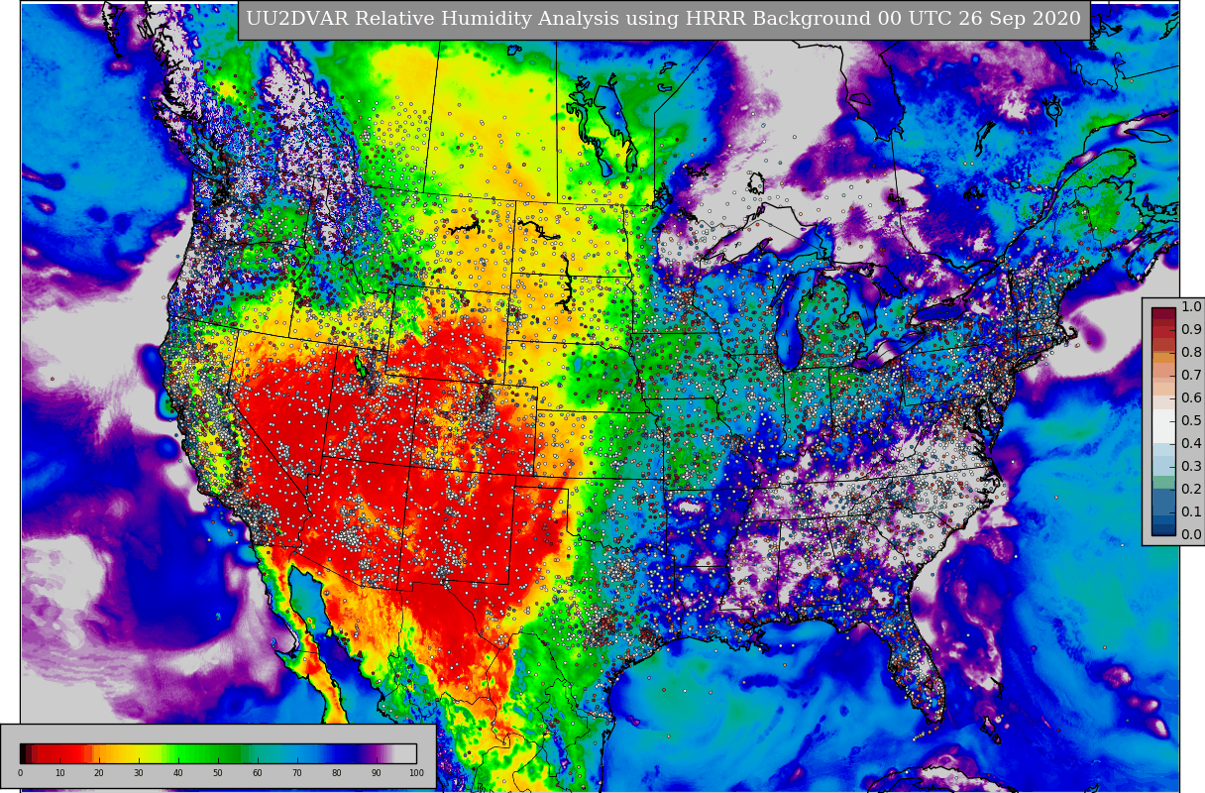1205x793 pixels.
Task: Click the 0.5 label on right legend
Action: 1191,421
